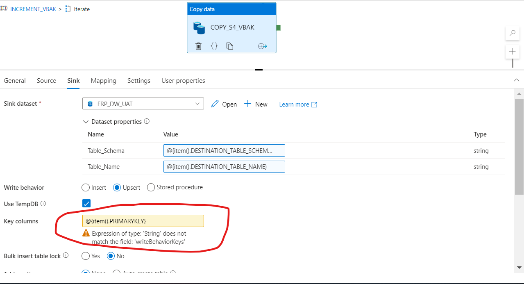Screen dimensions: 524x284
Task: Open the ERP_DW_UAT sink dataset dropdown
Action: [x=143, y=104]
